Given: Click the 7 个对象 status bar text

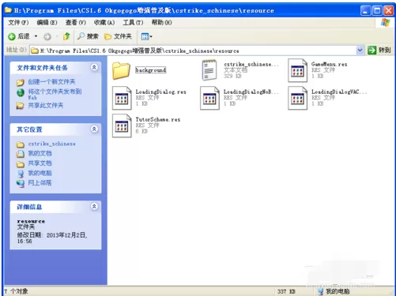Looking at the screenshot, I should pos(16,291).
